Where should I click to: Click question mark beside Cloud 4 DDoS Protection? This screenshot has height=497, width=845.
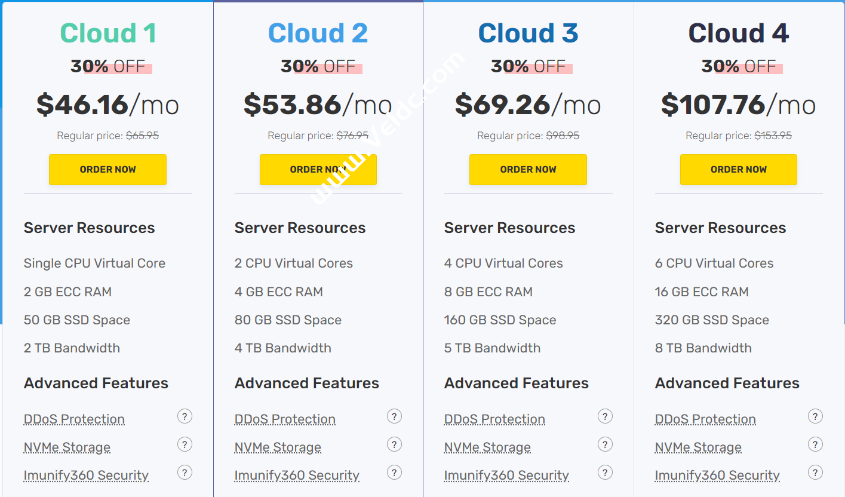click(815, 416)
